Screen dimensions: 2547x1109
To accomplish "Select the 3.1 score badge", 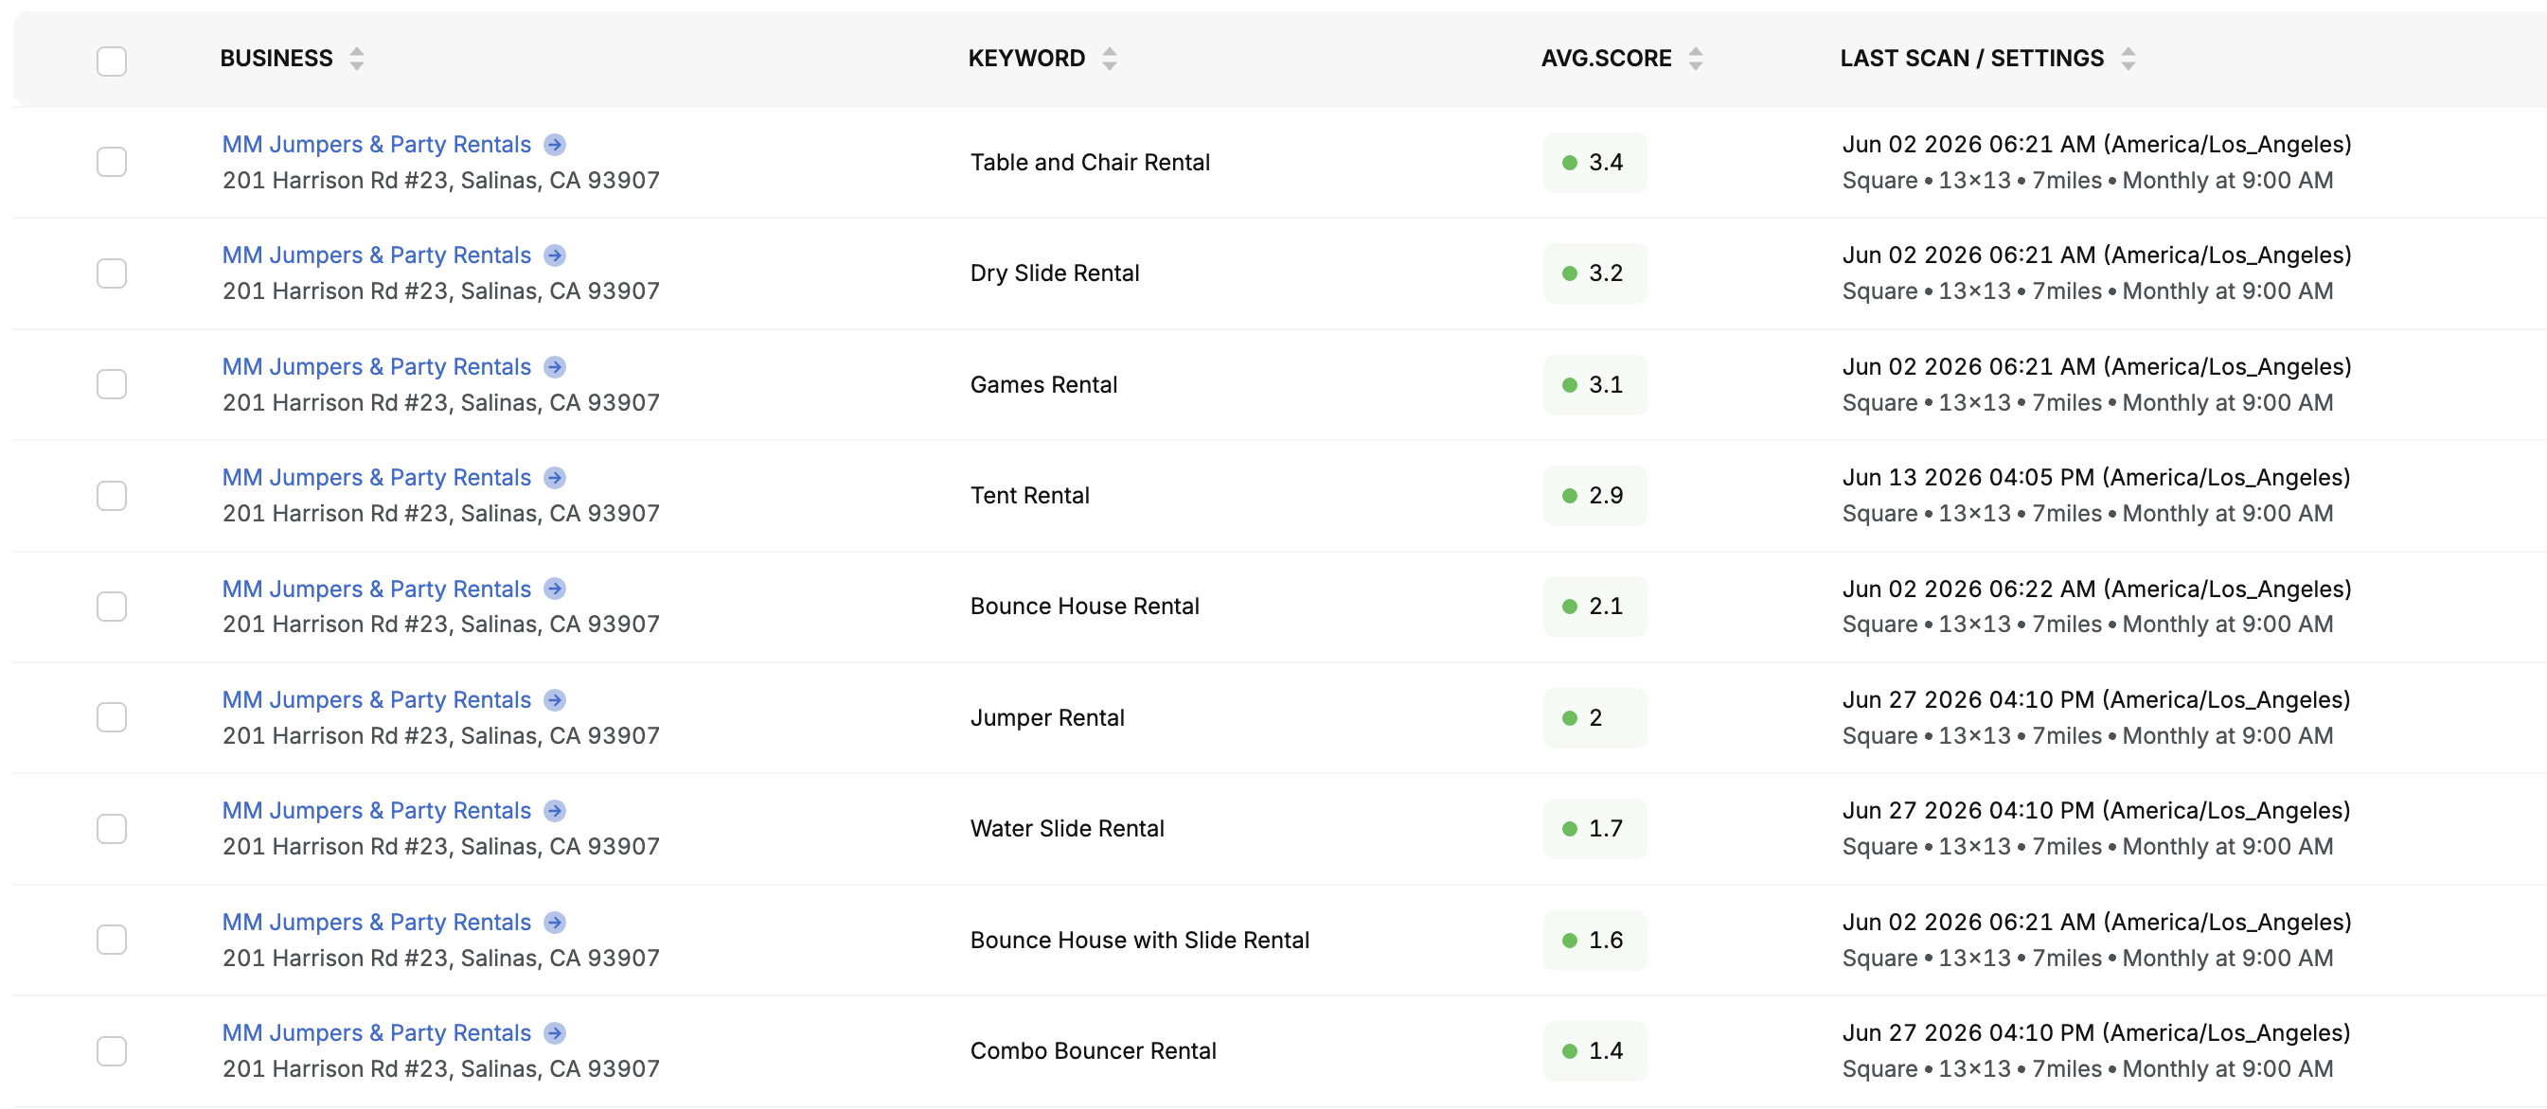I will [x=1594, y=384].
